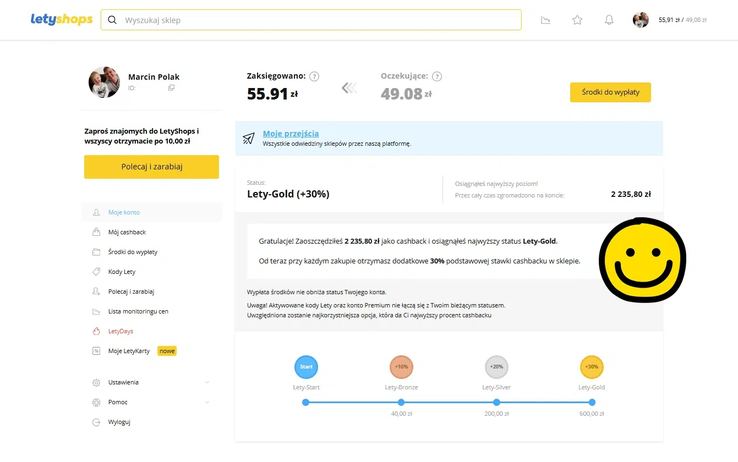Click the Wyloguj logout icon

click(x=96, y=422)
